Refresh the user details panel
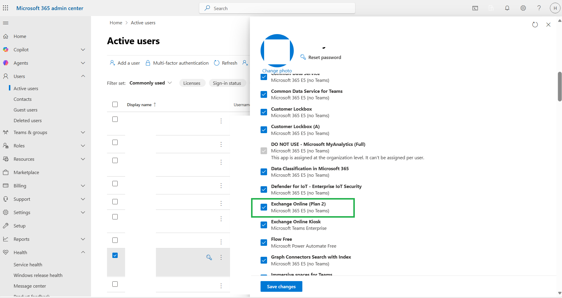Screen dimensions: 562x298 [535, 25]
